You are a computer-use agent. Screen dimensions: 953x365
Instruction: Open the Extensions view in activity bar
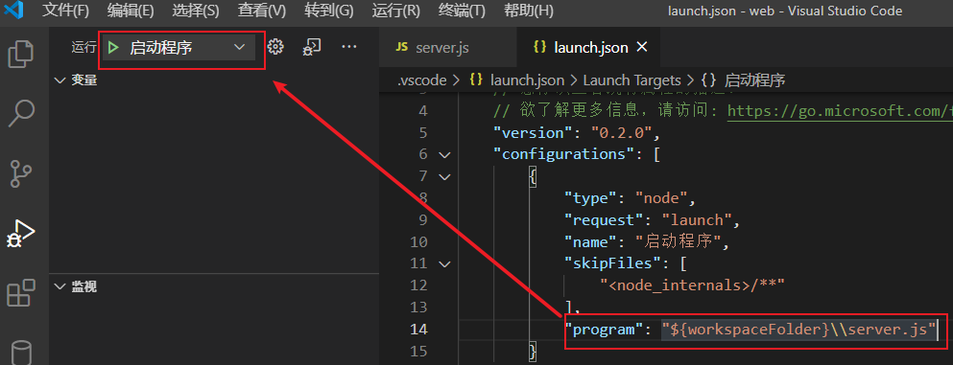coord(21,293)
